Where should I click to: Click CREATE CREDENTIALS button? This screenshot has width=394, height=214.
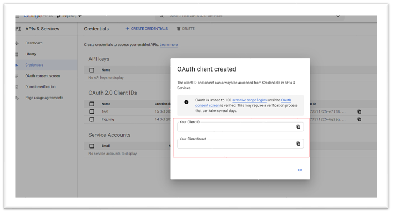point(147,29)
